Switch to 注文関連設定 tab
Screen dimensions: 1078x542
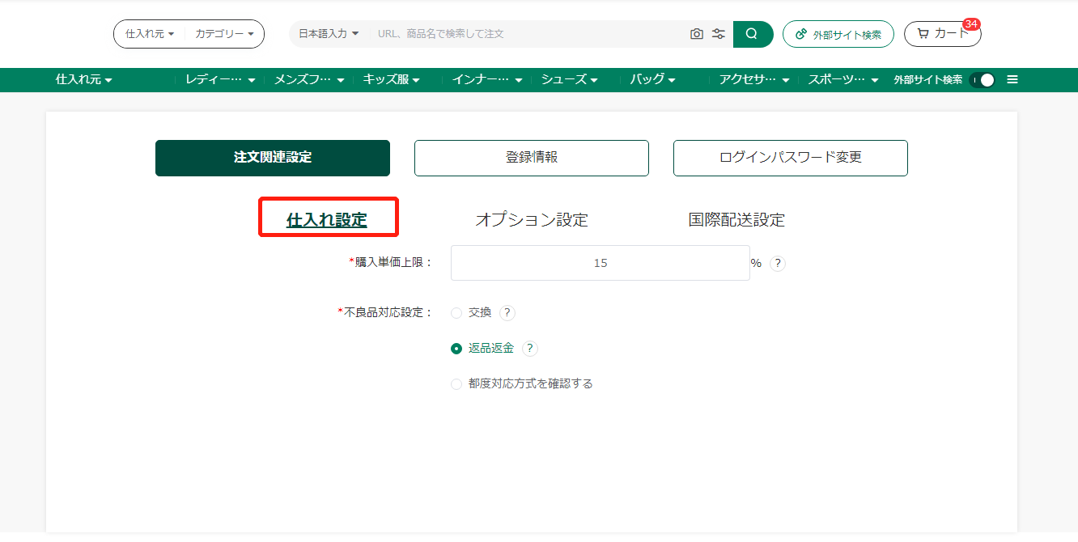tap(273, 158)
